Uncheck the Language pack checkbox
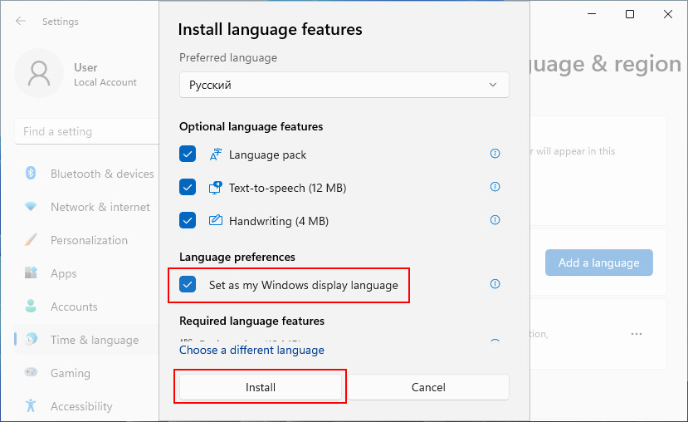This screenshot has width=688, height=422. point(188,155)
